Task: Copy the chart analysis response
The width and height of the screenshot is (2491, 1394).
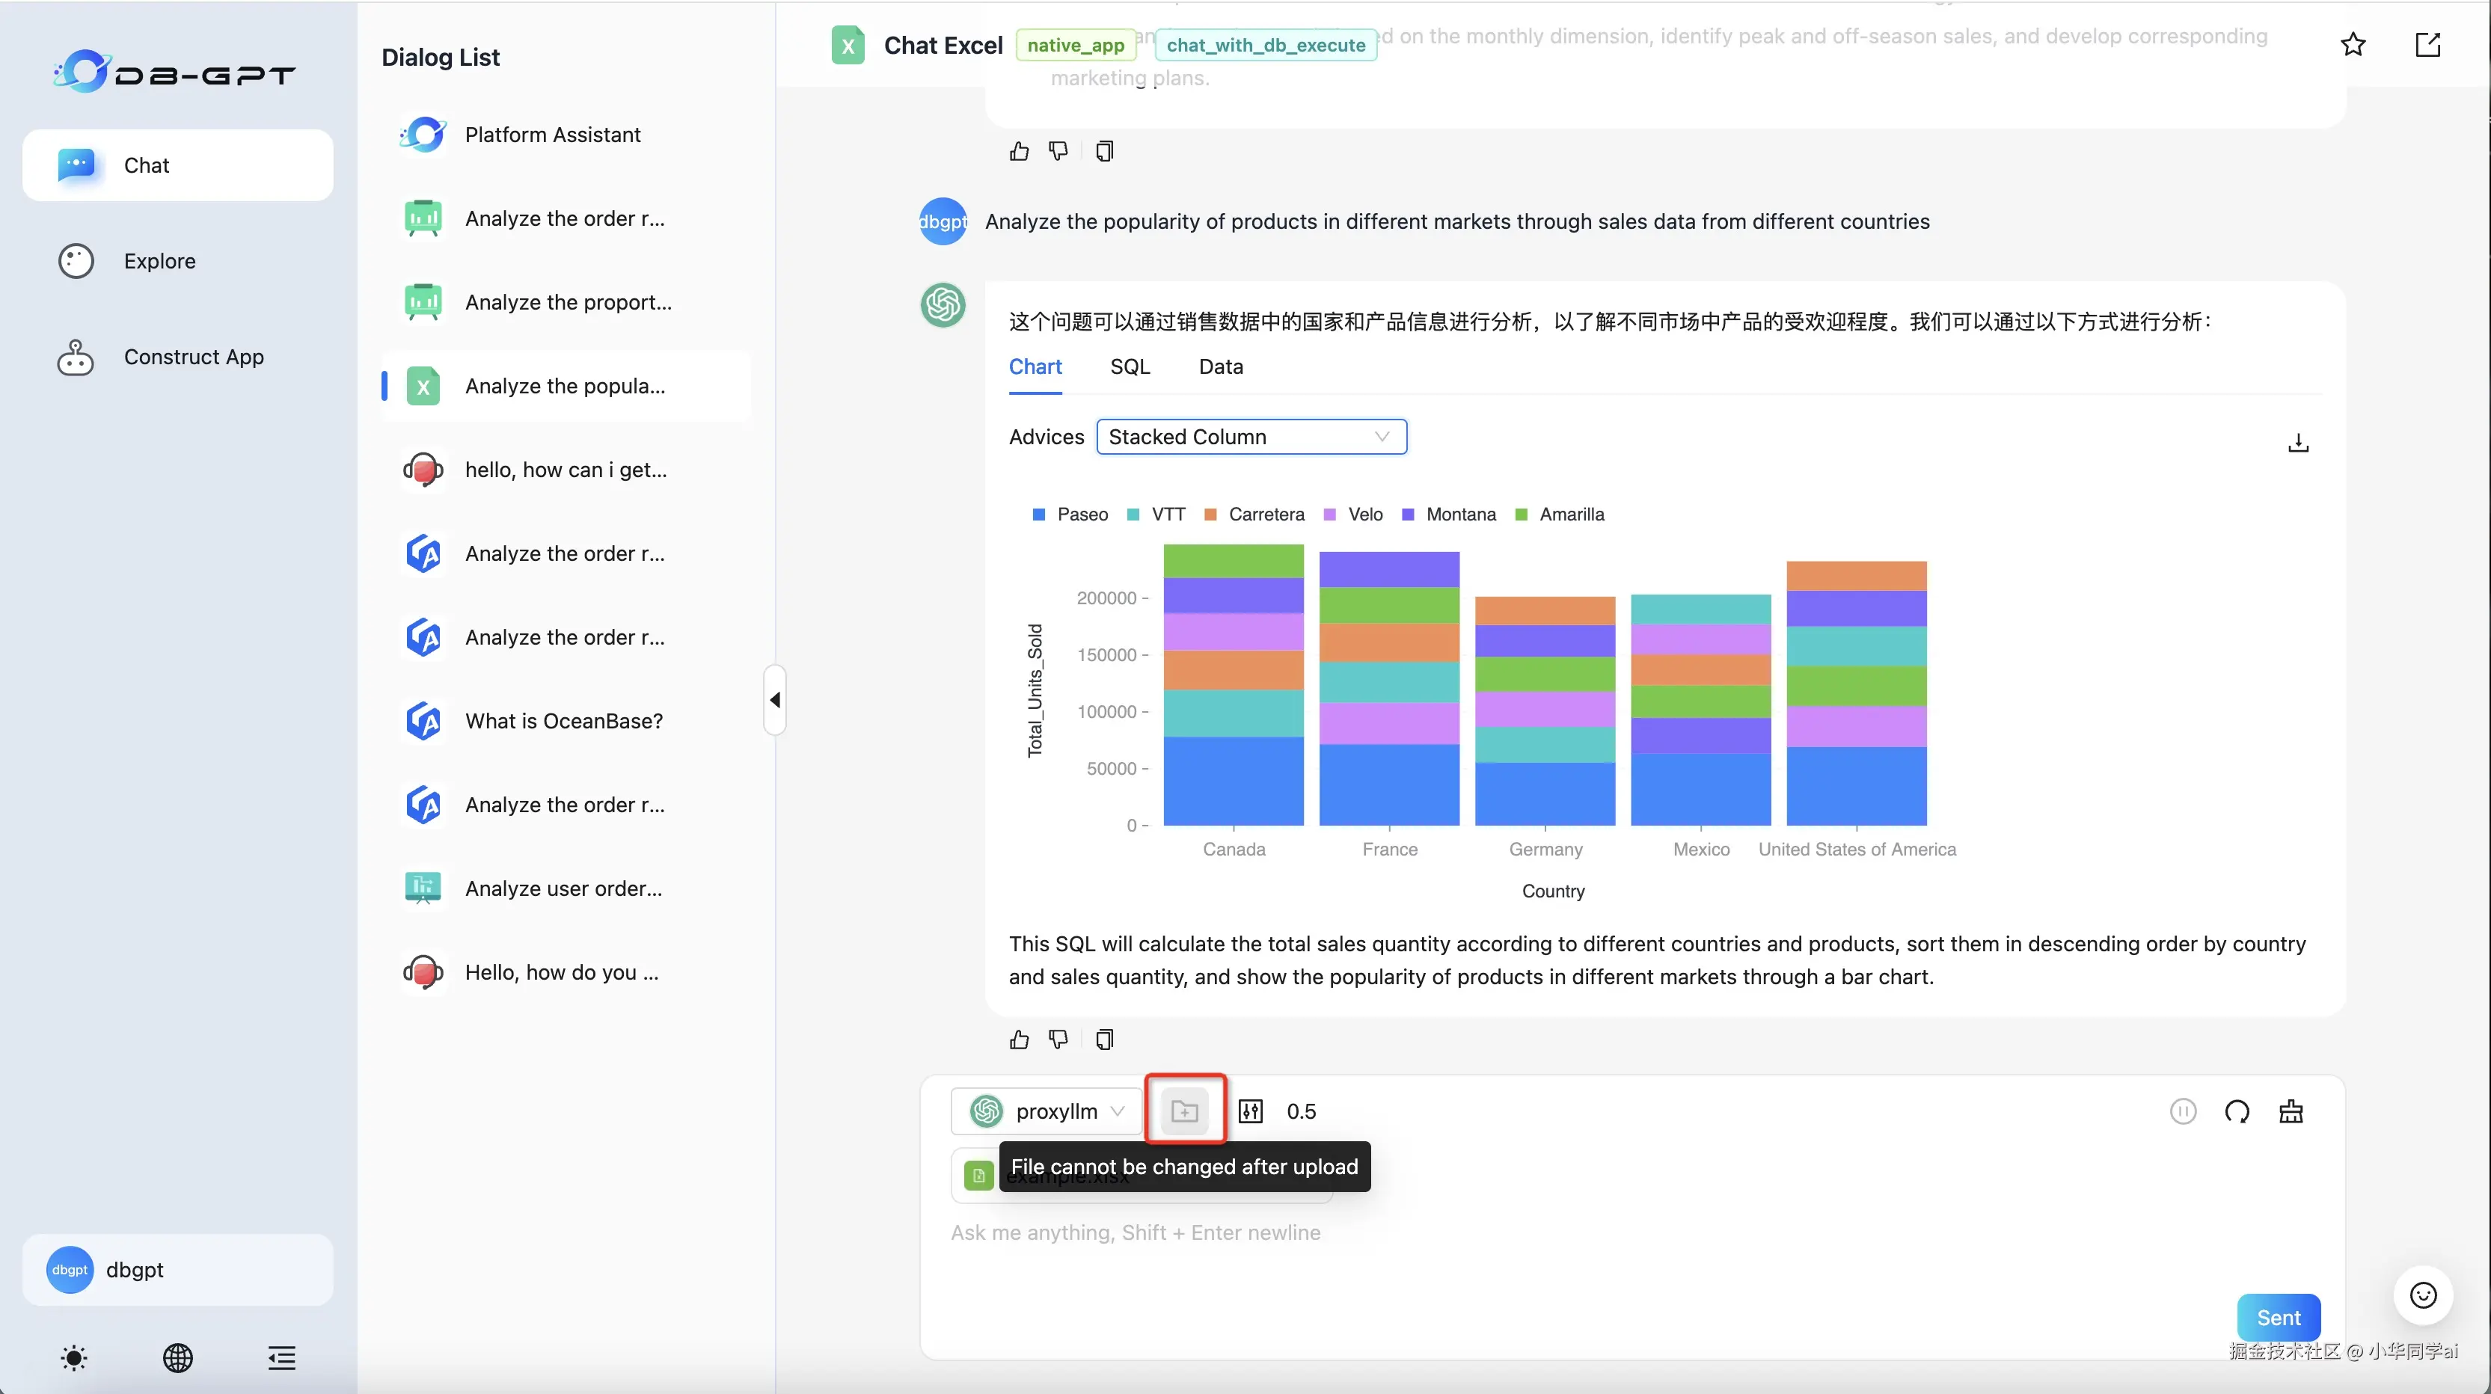Action: tap(1103, 1038)
